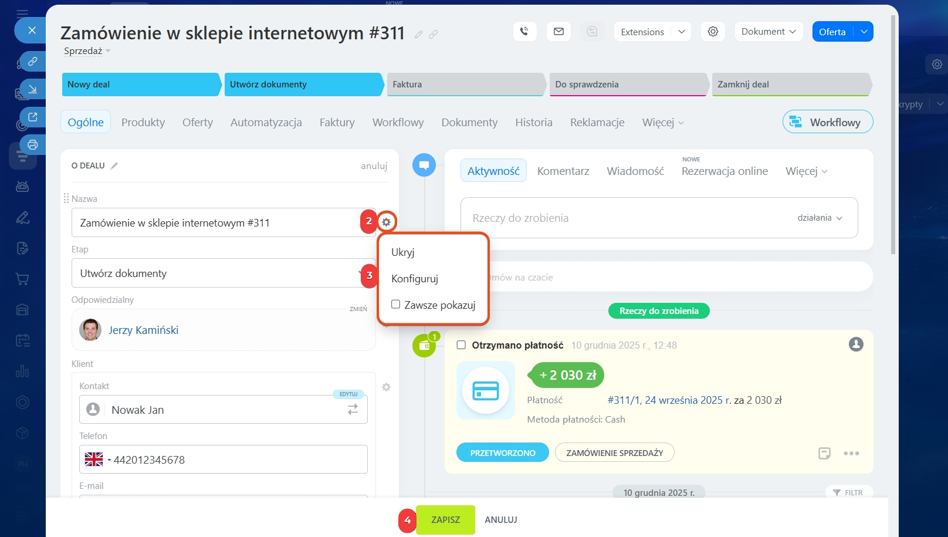Click the gear icon beside Nazwa field
948x537 pixels.
[386, 222]
